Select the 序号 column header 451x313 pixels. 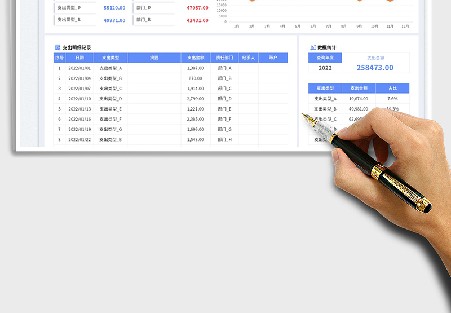[x=60, y=58]
